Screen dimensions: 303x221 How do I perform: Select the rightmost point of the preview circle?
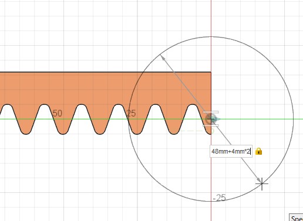tap(293, 119)
